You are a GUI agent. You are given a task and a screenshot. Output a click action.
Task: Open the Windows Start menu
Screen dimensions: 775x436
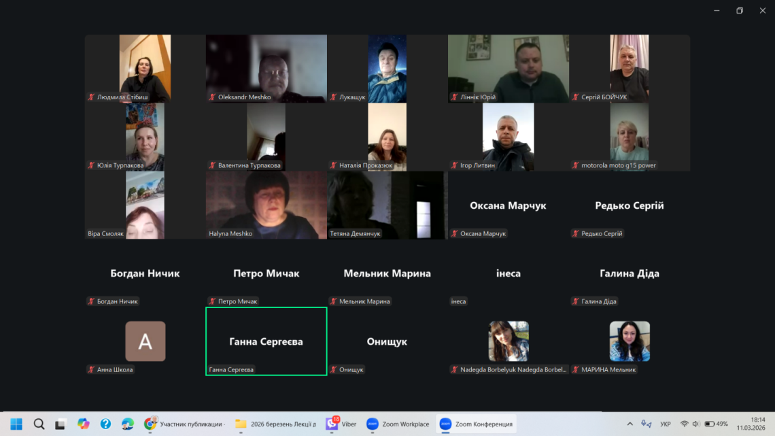16,424
